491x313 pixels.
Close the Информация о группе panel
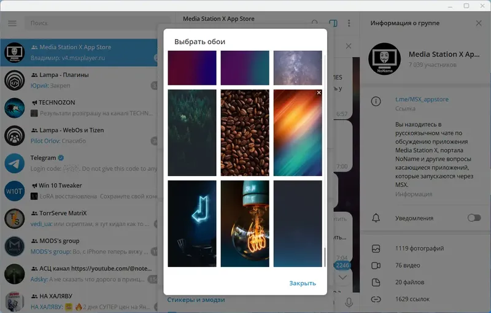pos(479,23)
